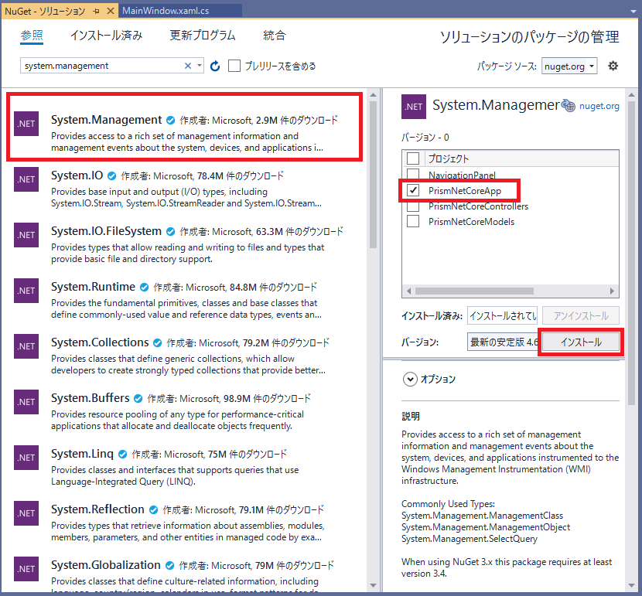Click the System.IO.FileSystem .NET package icon
The width and height of the screenshot is (642, 596).
[26, 235]
